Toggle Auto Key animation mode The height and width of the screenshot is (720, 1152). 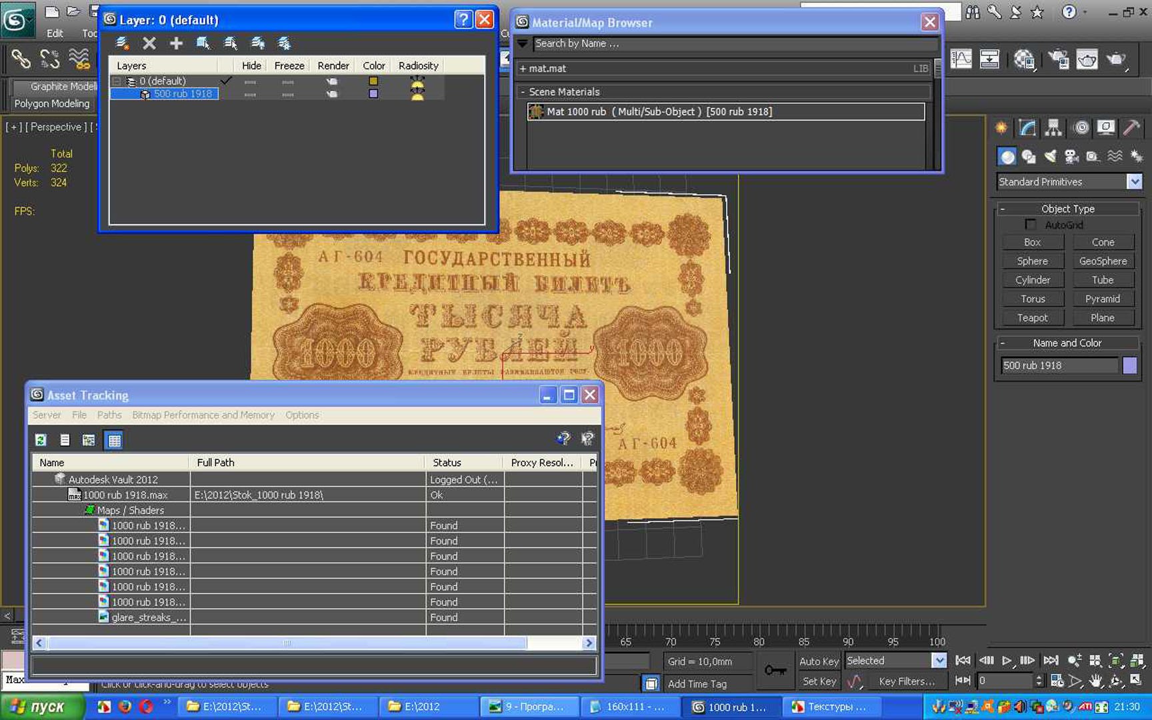coord(819,661)
